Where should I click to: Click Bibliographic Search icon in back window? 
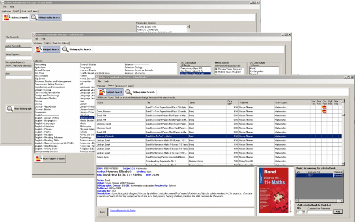(x=34, y=17)
